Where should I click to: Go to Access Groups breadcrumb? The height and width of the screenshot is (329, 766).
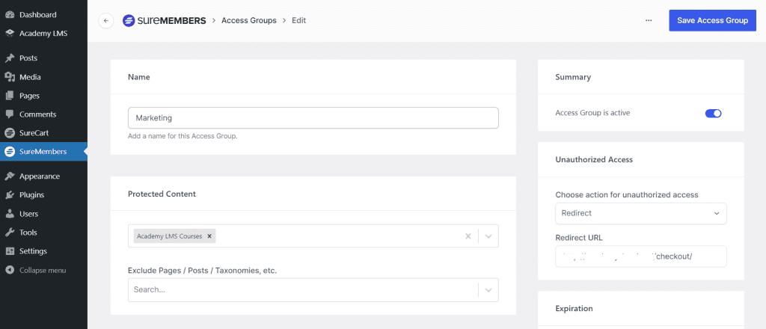point(248,20)
